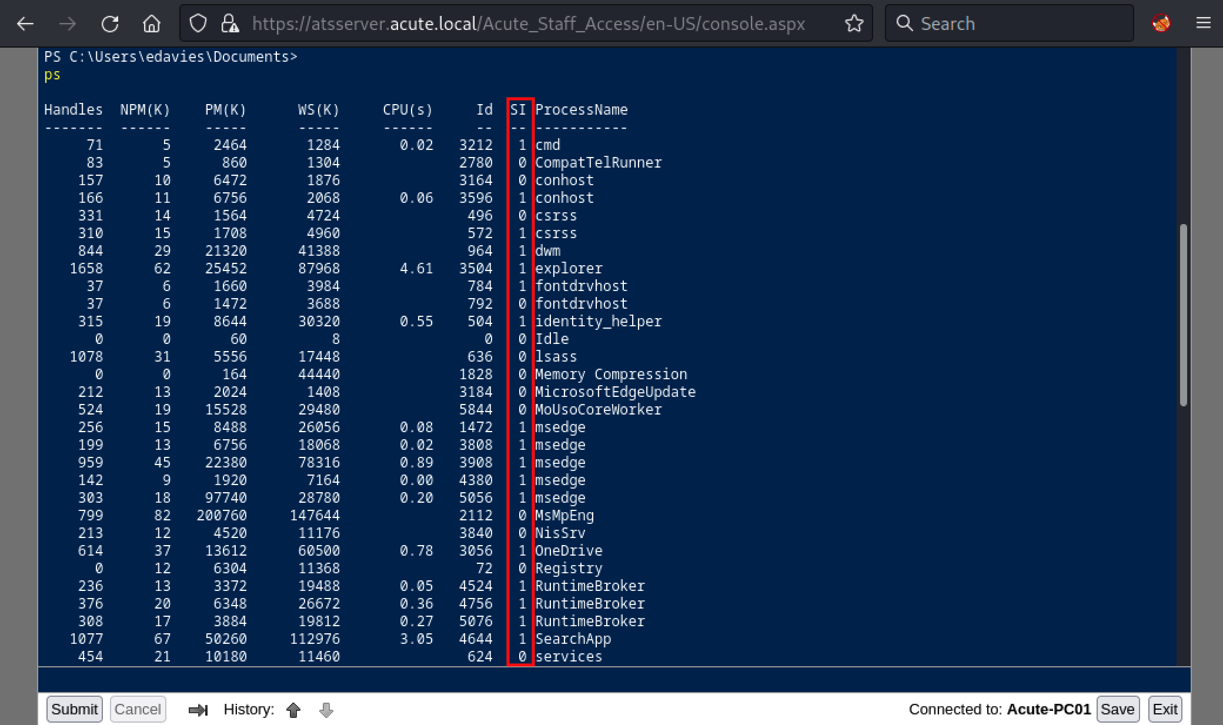Viewport: 1223px width, 725px height.
Task: Click the Save button
Action: click(1117, 709)
